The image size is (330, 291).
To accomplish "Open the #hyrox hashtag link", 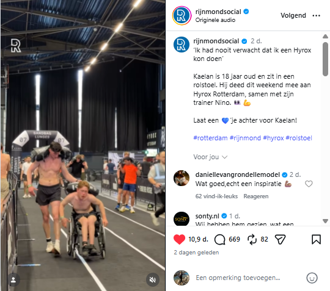I will (273, 138).
